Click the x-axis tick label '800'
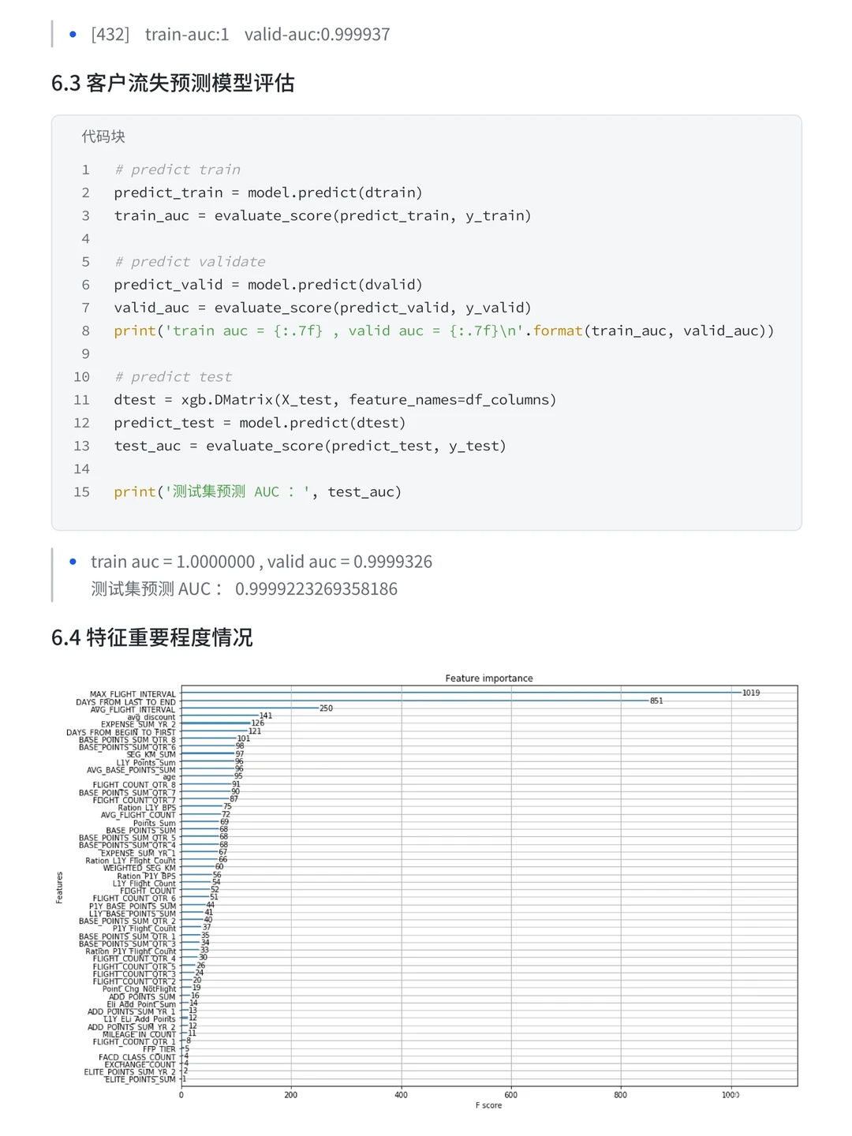852x1136 pixels. 621,1095
